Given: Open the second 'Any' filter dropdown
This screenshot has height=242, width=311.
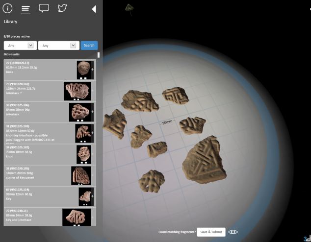Looking at the screenshot, I should tap(58, 45).
